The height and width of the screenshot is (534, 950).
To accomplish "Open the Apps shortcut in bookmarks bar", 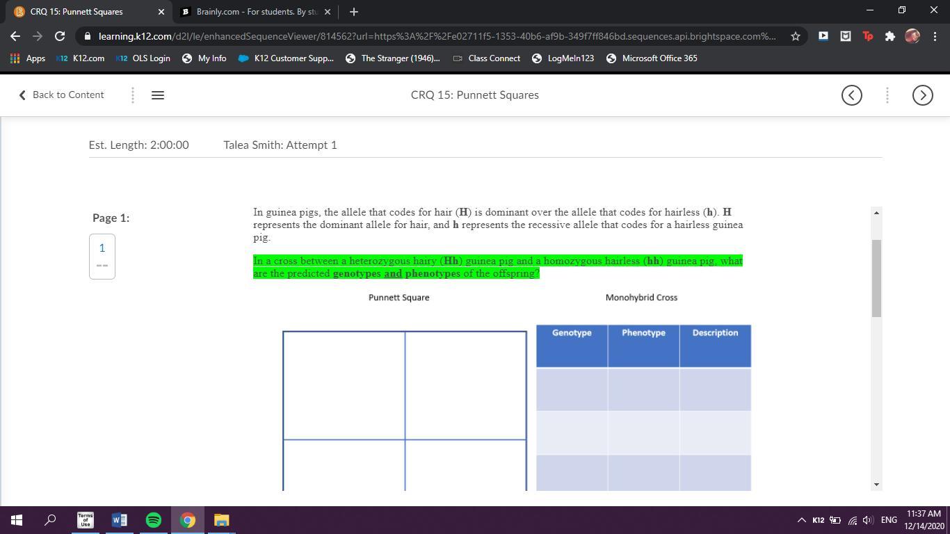I will (28, 58).
